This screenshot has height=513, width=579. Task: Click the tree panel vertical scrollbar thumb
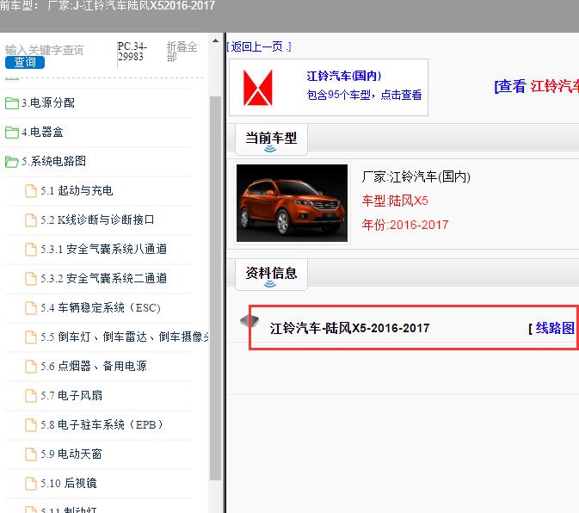215,288
